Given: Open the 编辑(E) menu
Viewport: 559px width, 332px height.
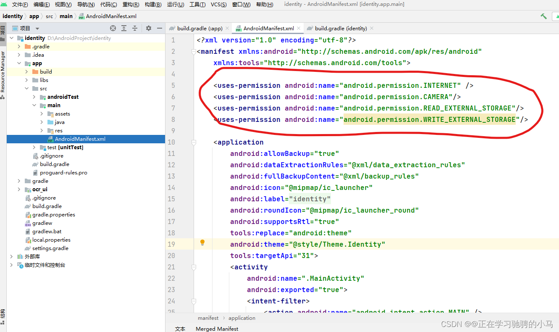Looking at the screenshot, I should 42,5.
